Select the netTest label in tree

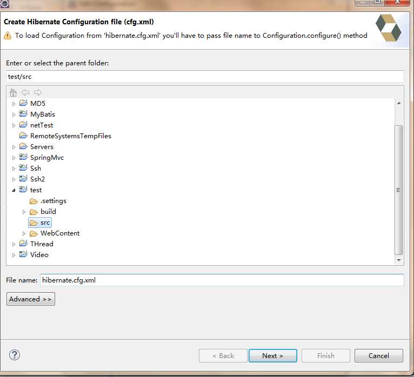(42, 125)
